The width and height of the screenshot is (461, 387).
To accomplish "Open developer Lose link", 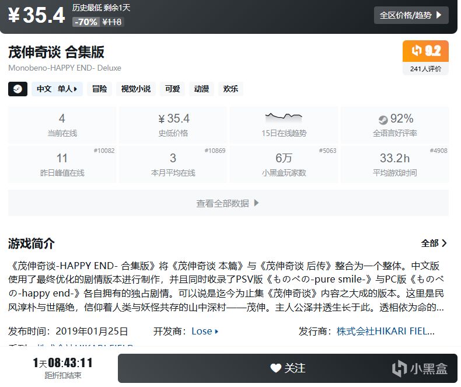I will [205, 332].
